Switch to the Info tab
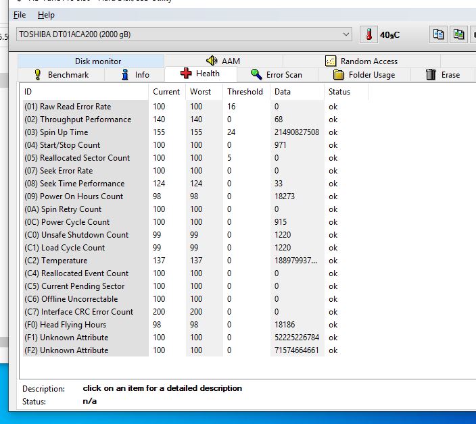Image resolution: width=476 pixels, height=424 pixels. click(136, 75)
